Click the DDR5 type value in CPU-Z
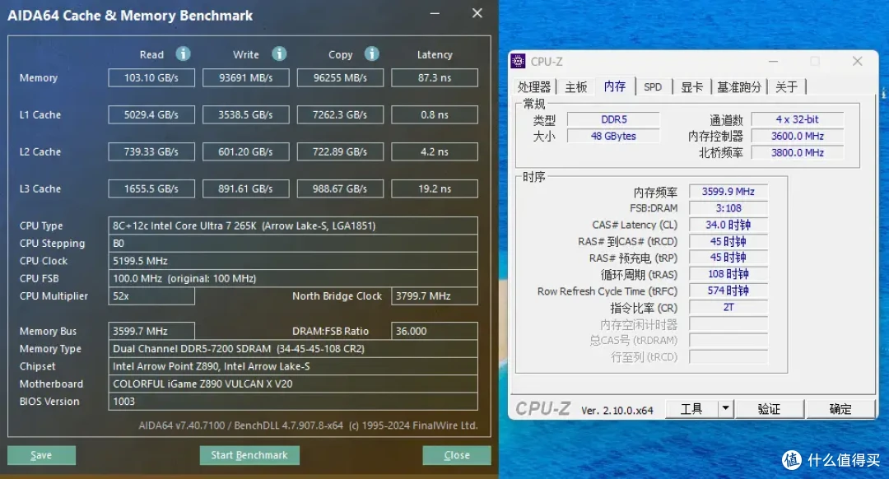Viewport: 889px width, 479px height. [613, 119]
